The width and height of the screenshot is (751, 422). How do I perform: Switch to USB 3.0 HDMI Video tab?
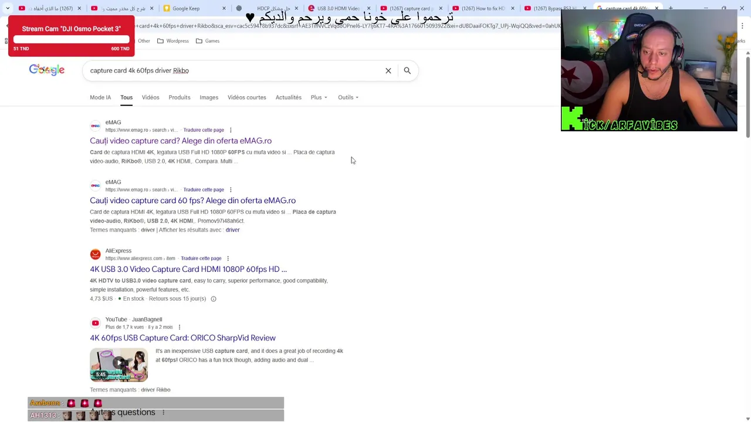pos(340,8)
